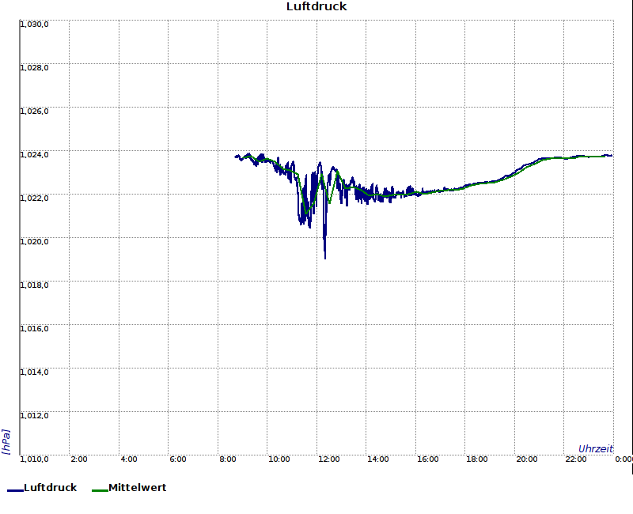The image size is (633, 514).
Task: Click the 1,012,0 y-axis value
Action: [x=34, y=416]
